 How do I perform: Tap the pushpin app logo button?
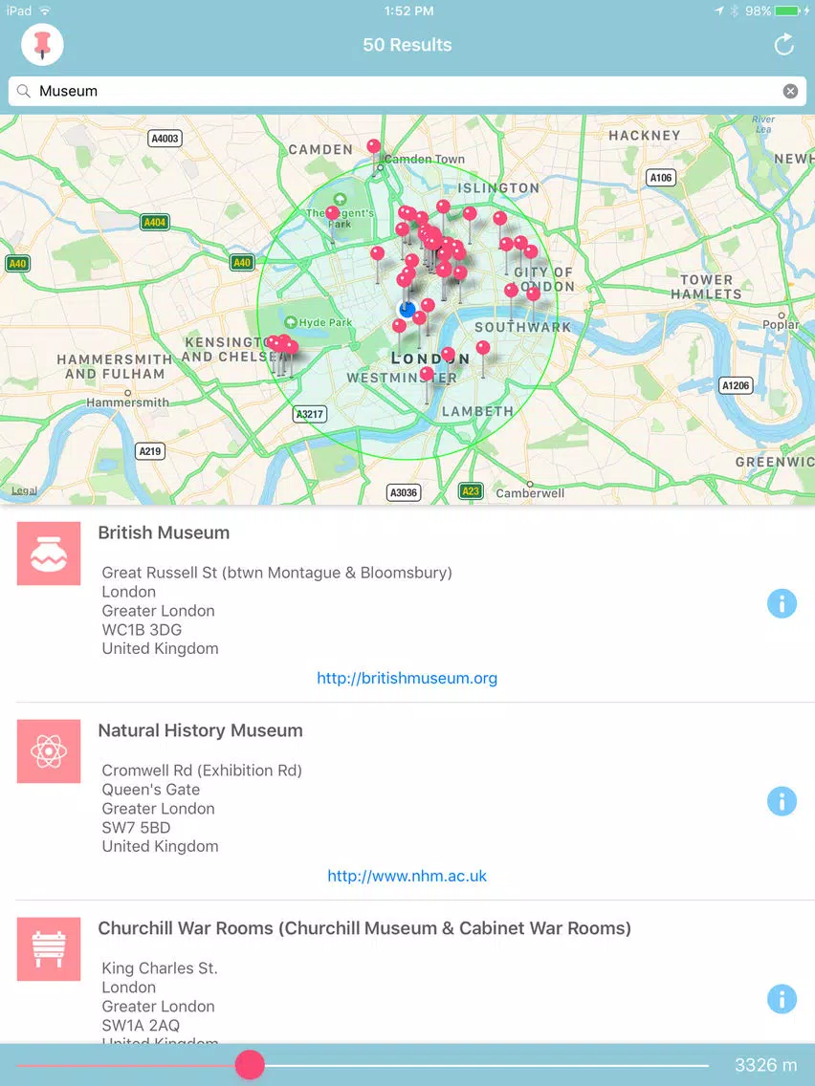coord(42,44)
